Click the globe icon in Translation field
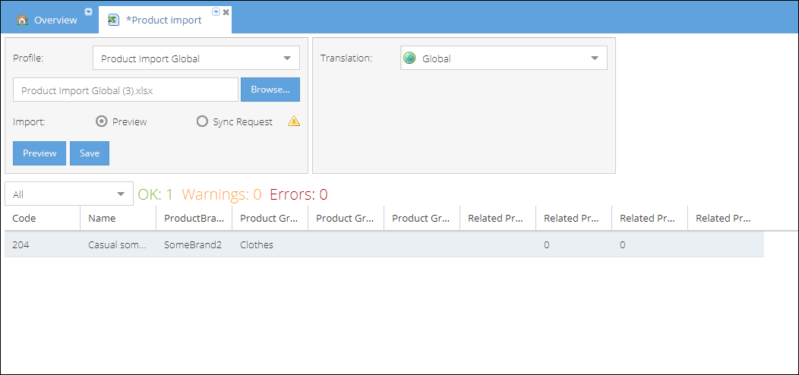This screenshot has height=375, width=799. 409,58
